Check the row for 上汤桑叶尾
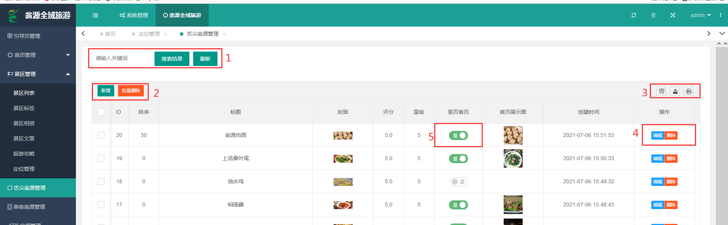728x225 pixels. pos(101,158)
